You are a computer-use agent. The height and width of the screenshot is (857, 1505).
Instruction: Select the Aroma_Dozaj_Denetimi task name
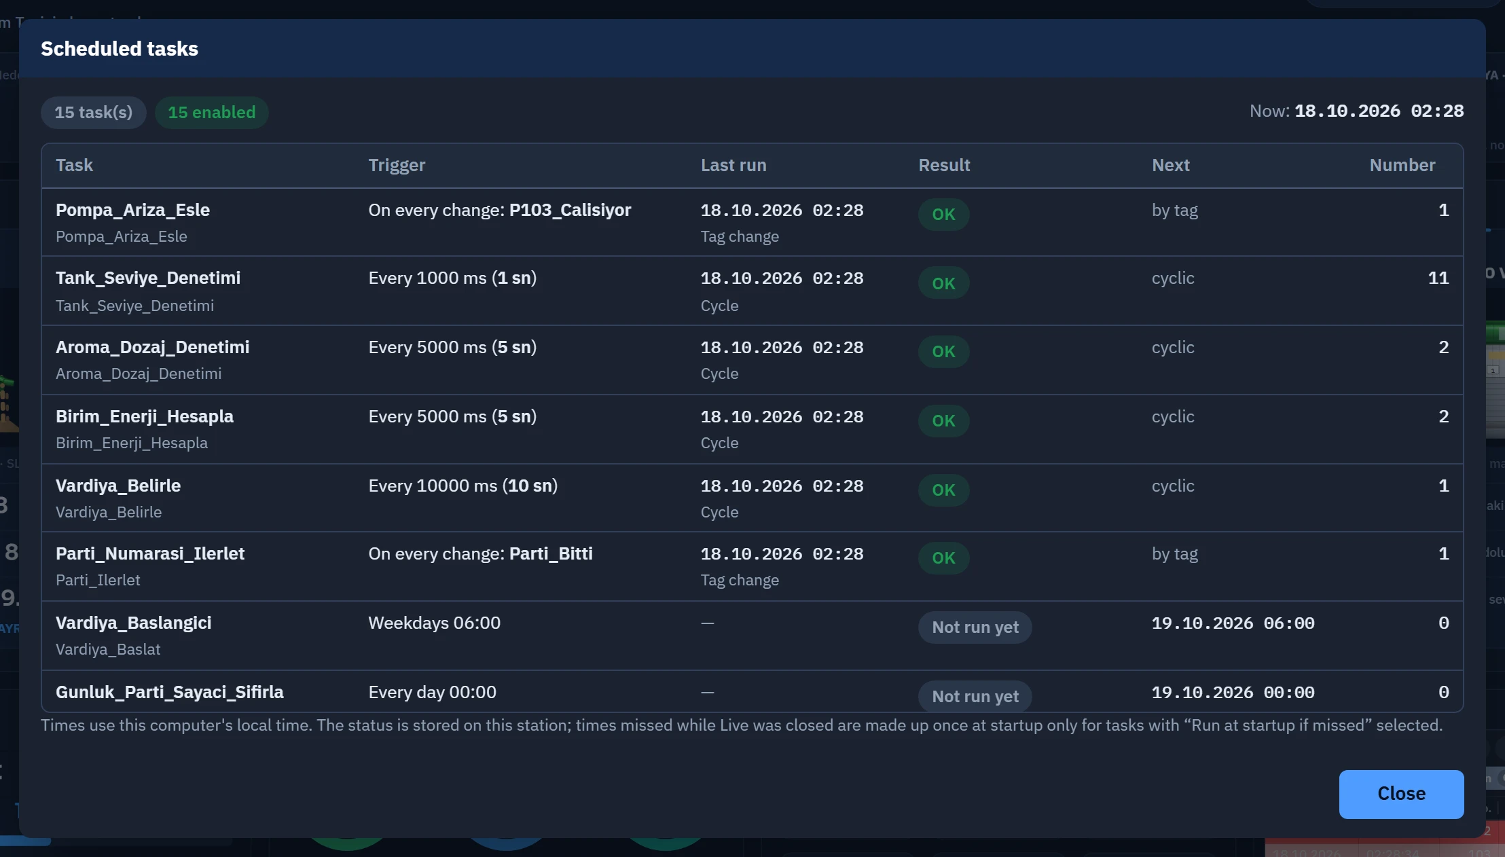click(x=153, y=347)
